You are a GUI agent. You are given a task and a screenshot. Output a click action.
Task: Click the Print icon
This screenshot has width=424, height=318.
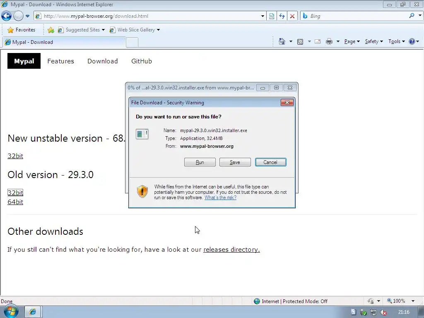(x=329, y=41)
